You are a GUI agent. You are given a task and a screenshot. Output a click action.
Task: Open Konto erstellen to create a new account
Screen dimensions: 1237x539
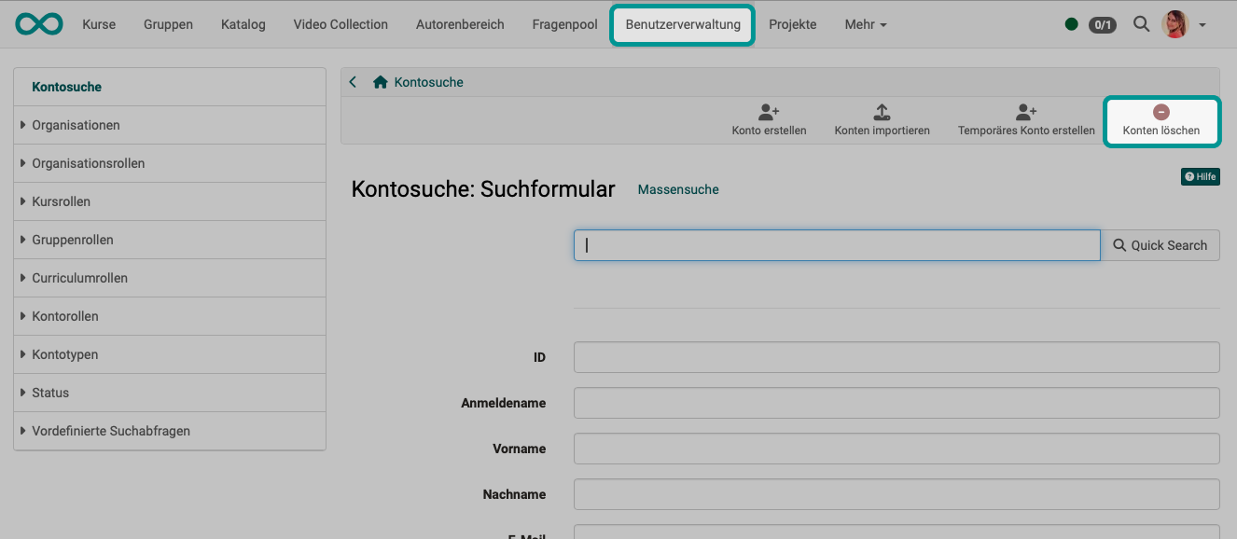tap(769, 118)
